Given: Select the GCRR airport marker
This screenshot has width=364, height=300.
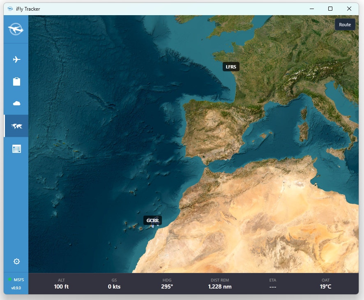Looking at the screenshot, I should 152,220.
